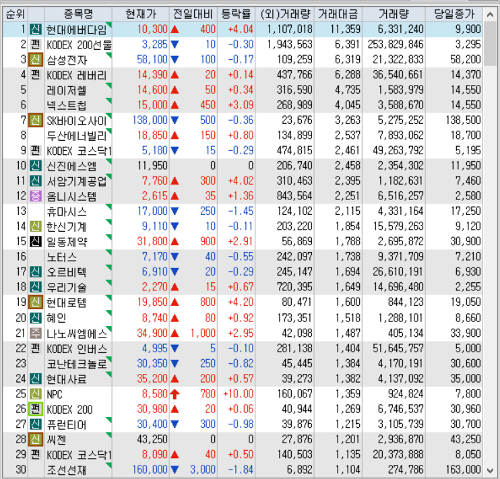This screenshot has width=500, height=479.
Task: Select 두산에너빌리티 in the list
Action: pos(77,135)
